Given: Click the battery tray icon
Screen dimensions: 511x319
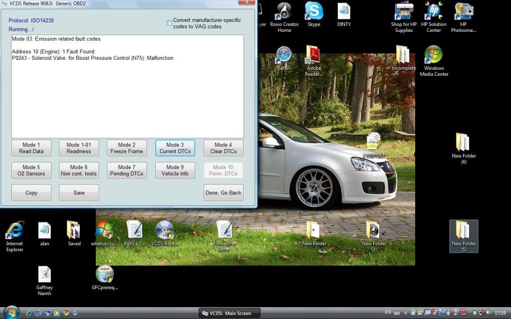Looking at the screenshot, I should point(475,313).
